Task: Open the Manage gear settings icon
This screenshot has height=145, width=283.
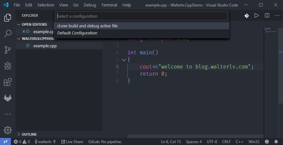Action: coord(7,130)
